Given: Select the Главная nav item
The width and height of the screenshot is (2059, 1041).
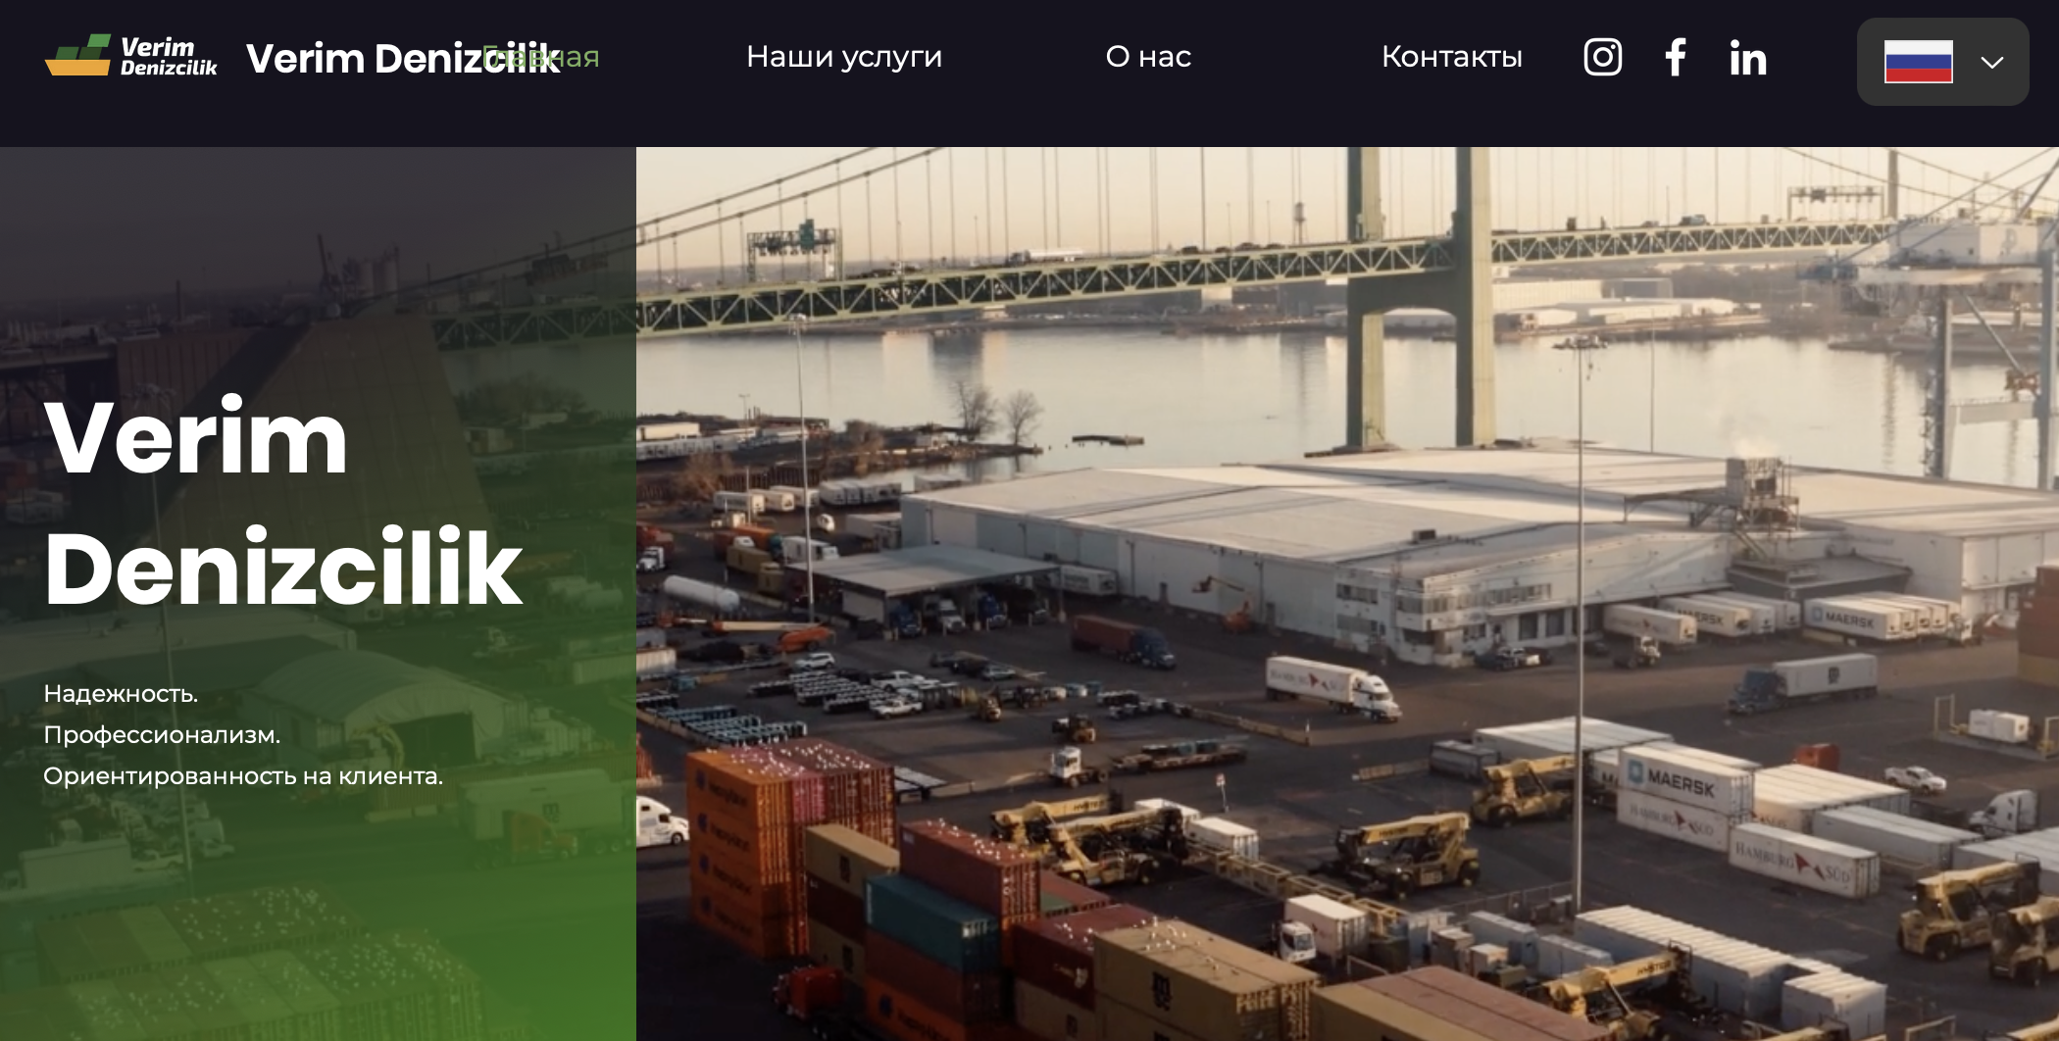Looking at the screenshot, I should tap(541, 57).
